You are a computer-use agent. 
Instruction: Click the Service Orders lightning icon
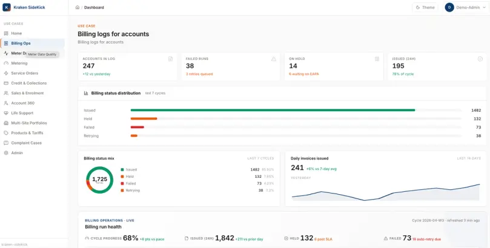tap(6, 73)
